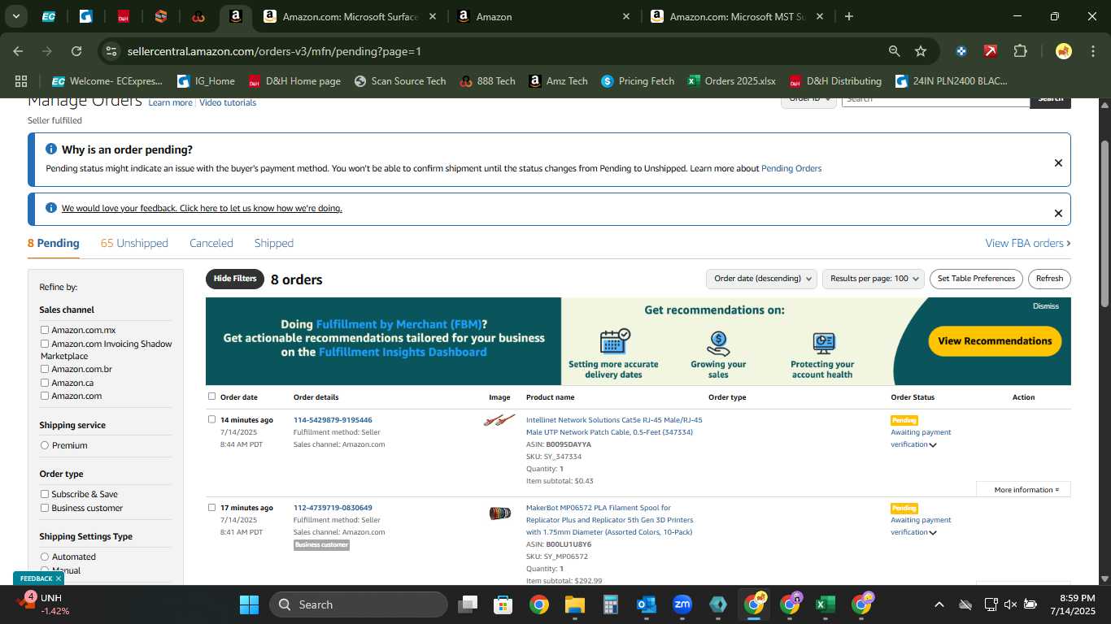Close the FEEDBACK widget with its X
Viewport: 1111px width, 624px height.
tap(59, 578)
